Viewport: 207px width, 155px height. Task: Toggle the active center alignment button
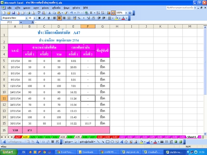pos(59,18)
